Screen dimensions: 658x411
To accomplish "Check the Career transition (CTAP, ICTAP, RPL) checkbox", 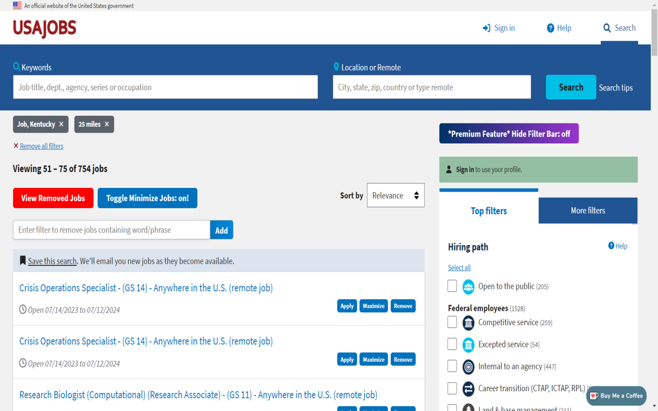I will (x=452, y=388).
